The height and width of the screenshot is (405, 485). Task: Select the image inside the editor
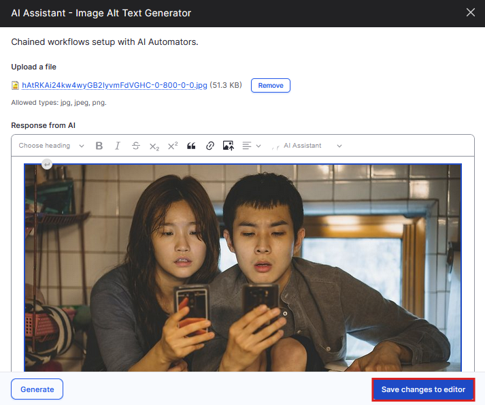point(243,268)
